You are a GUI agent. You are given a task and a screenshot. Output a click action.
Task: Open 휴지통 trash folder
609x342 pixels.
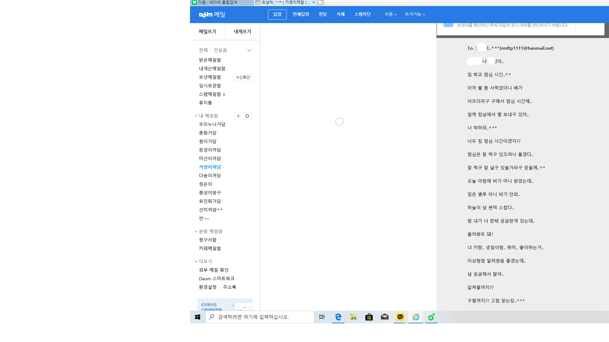206,103
